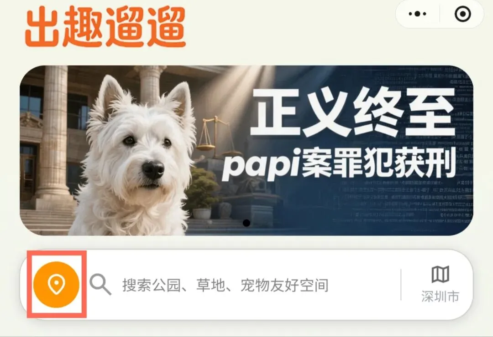The image size is (493, 337).
Task: Tap the word papi in the banner
Action: [261, 166]
